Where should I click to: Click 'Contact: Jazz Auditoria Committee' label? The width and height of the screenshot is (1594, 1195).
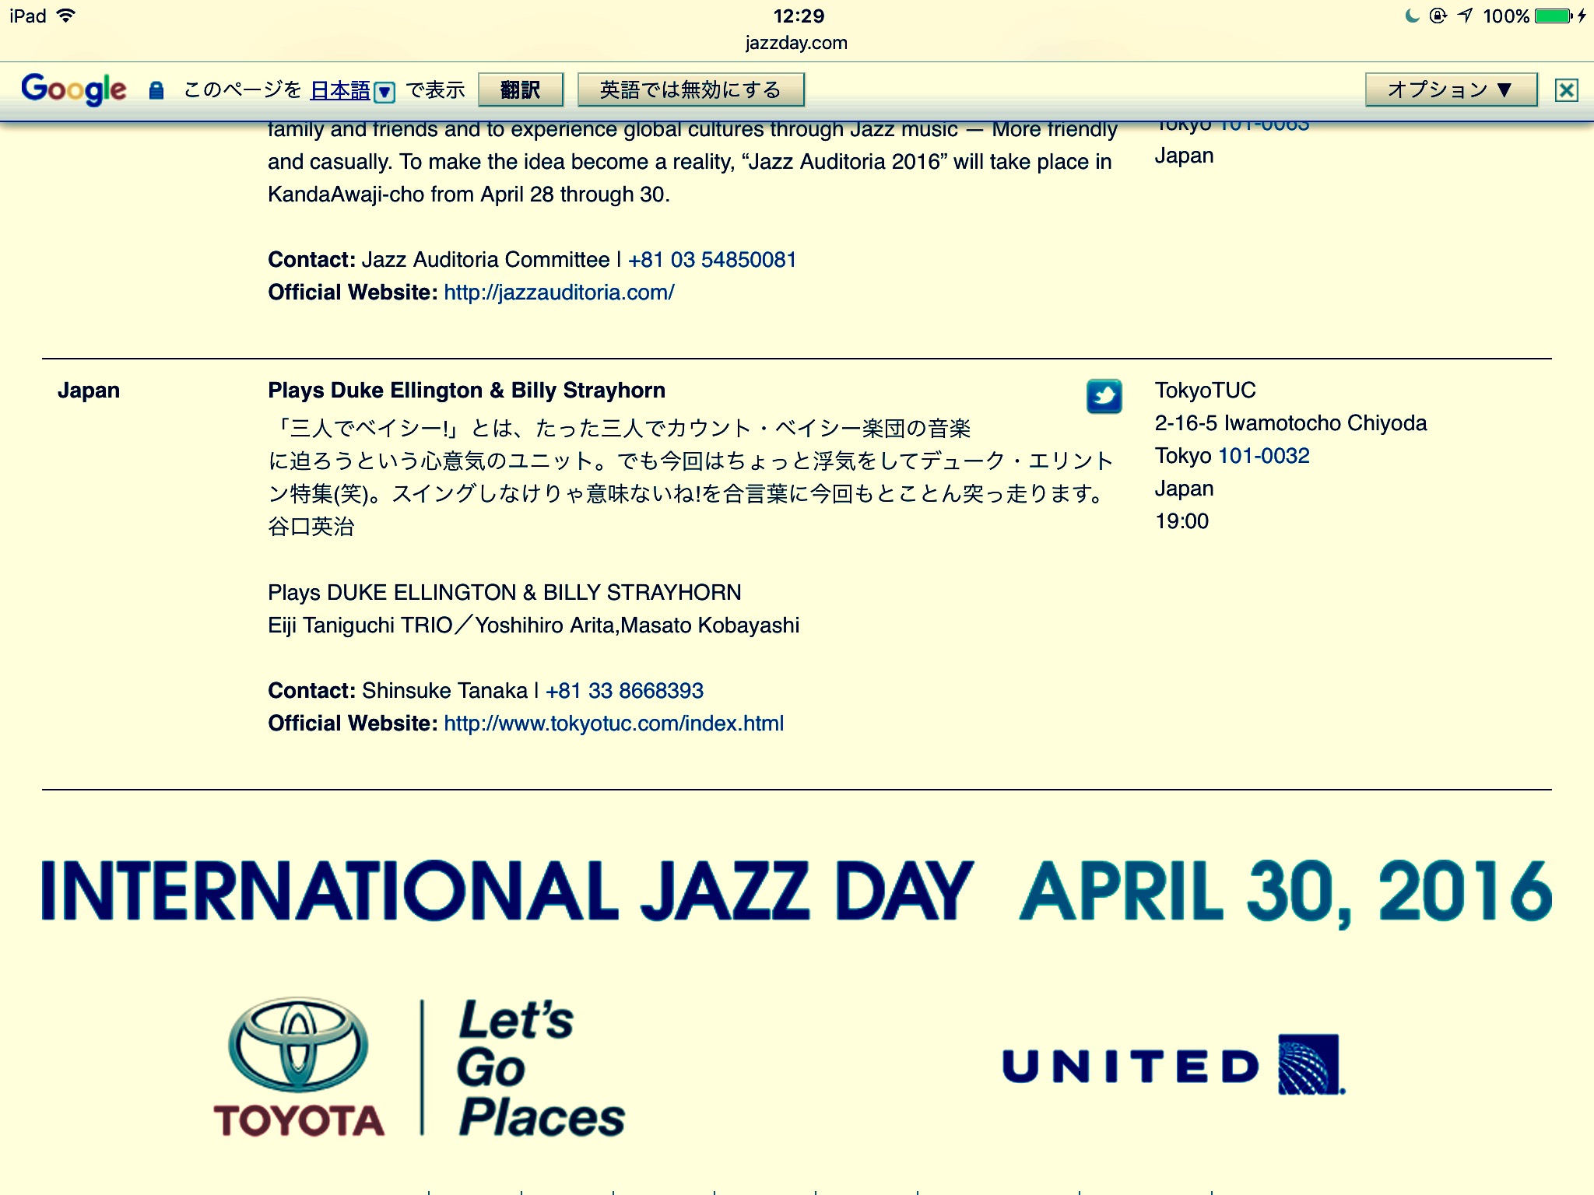(439, 260)
